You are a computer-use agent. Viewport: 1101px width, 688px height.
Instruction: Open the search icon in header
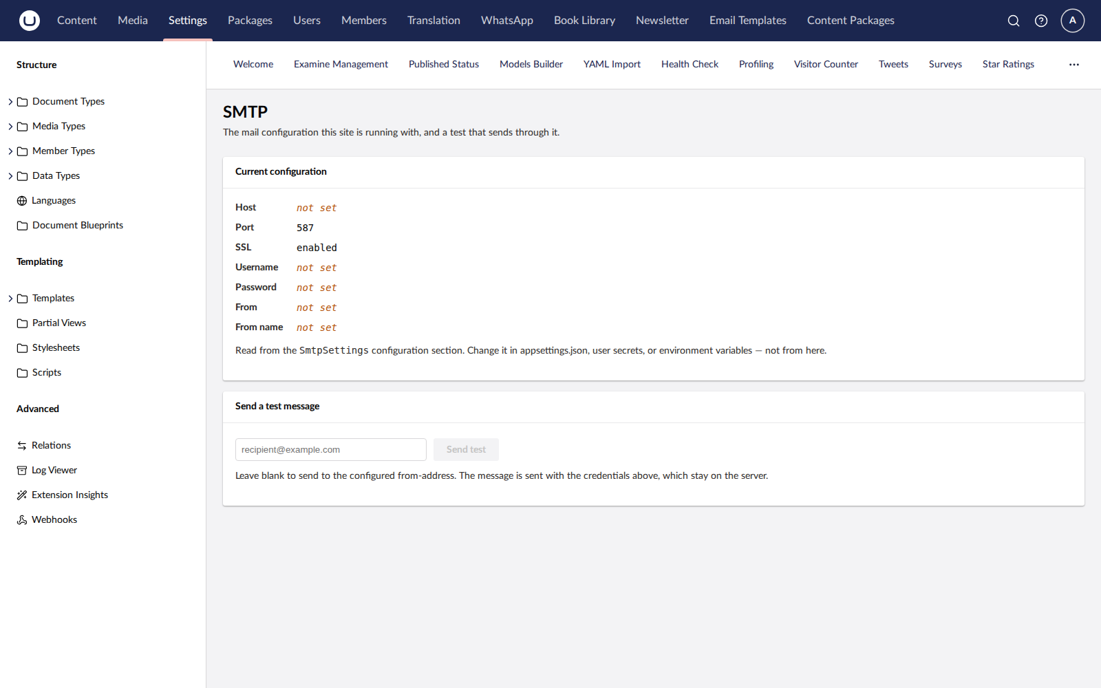coord(1014,21)
